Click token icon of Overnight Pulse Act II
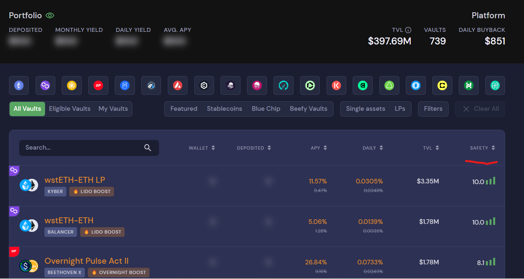524x279 pixels. pos(29,266)
